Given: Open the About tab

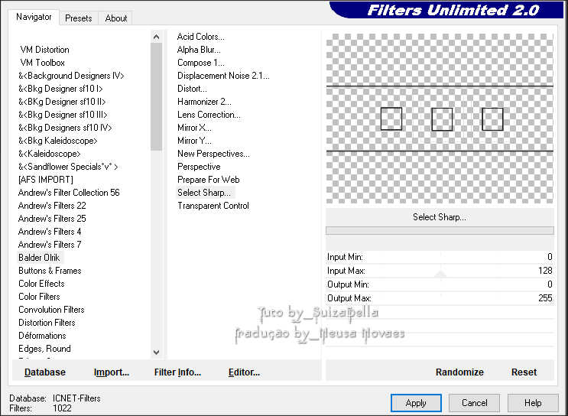Looking at the screenshot, I should (116, 18).
